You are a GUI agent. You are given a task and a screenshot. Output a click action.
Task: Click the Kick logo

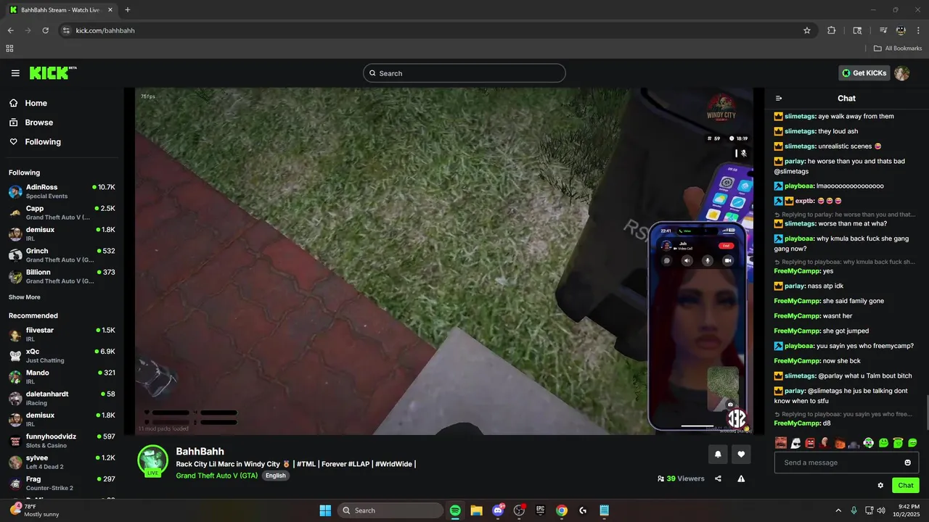pos(52,72)
